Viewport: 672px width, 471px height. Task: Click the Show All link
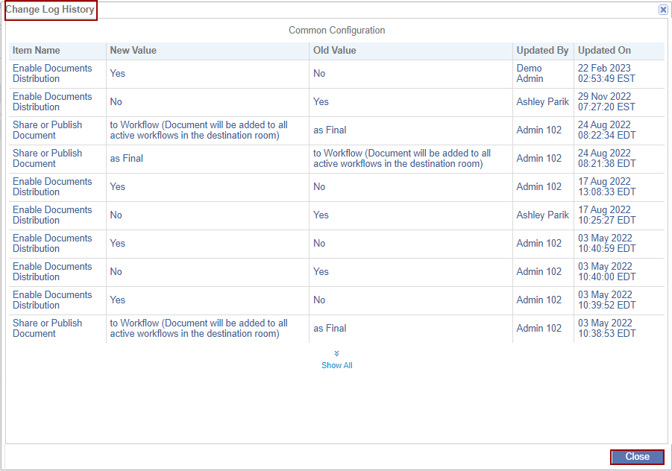(x=337, y=365)
